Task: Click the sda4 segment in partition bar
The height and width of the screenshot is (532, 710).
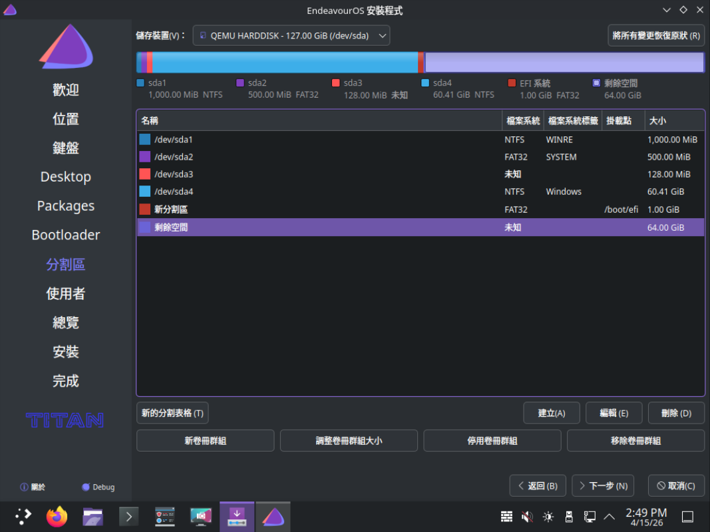Action: click(x=285, y=63)
